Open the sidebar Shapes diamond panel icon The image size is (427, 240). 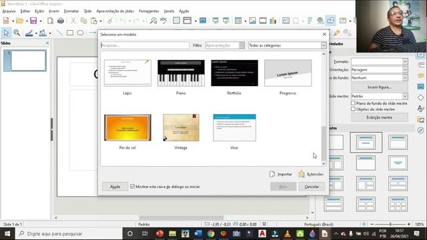tap(421, 97)
